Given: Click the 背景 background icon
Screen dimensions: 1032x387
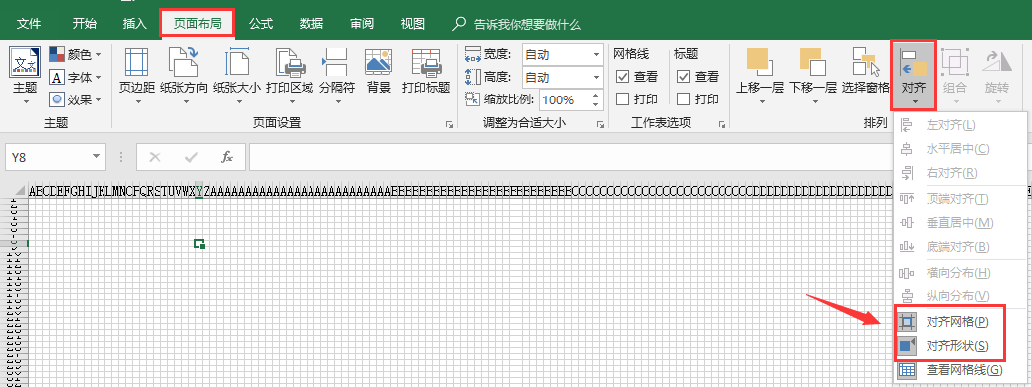Looking at the screenshot, I should (378, 62).
